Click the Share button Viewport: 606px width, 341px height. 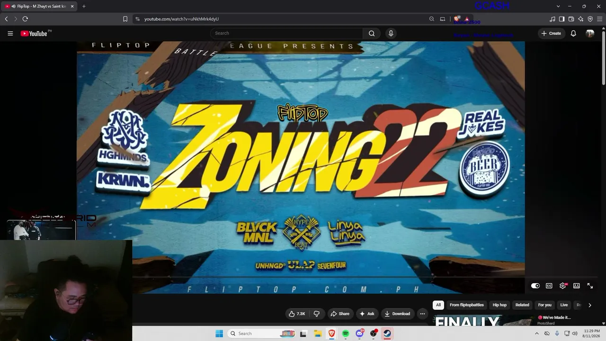pos(340,314)
